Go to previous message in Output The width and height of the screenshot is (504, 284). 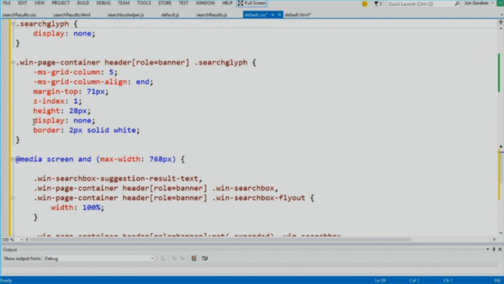point(174,258)
